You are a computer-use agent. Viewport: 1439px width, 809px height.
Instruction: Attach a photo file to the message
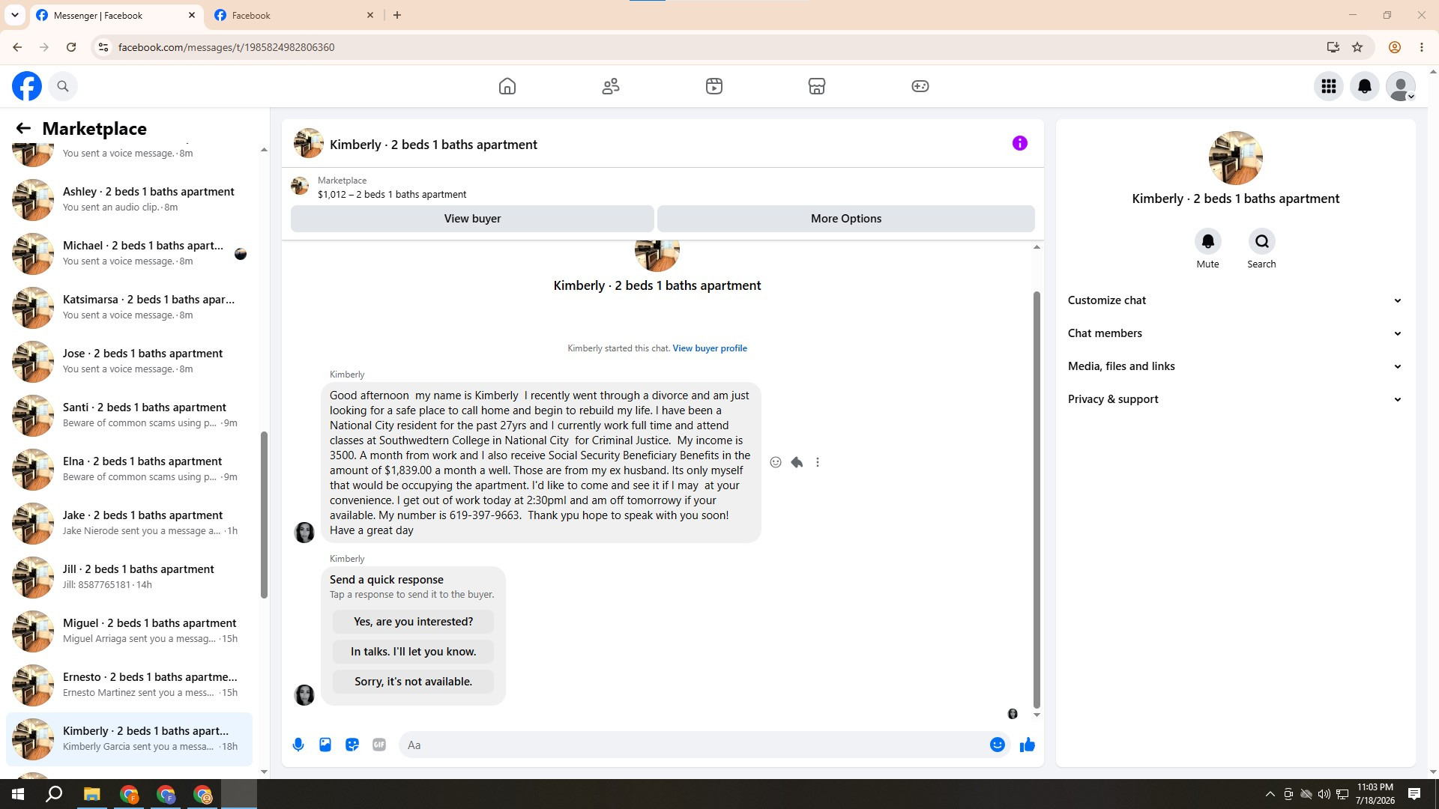325,745
